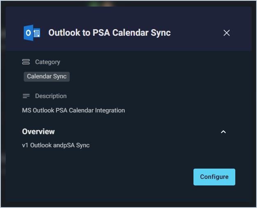Click the Overview section heading
This screenshot has height=208, width=257.
click(x=39, y=132)
